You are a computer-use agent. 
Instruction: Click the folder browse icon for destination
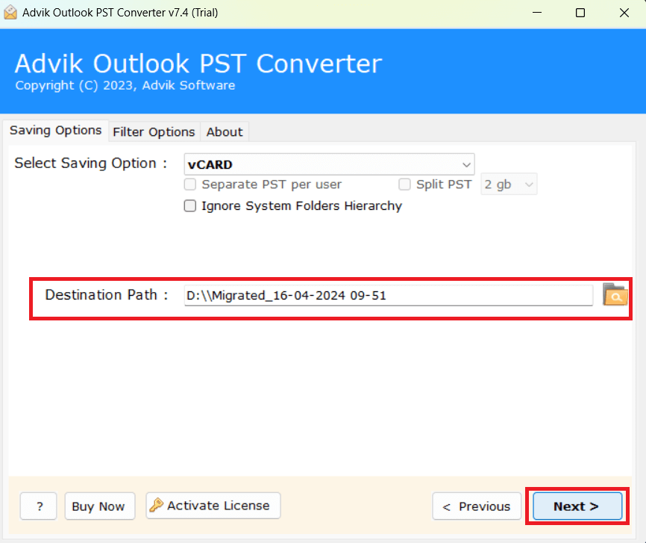615,294
